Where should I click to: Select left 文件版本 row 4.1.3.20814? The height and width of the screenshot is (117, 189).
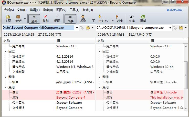click(48, 57)
